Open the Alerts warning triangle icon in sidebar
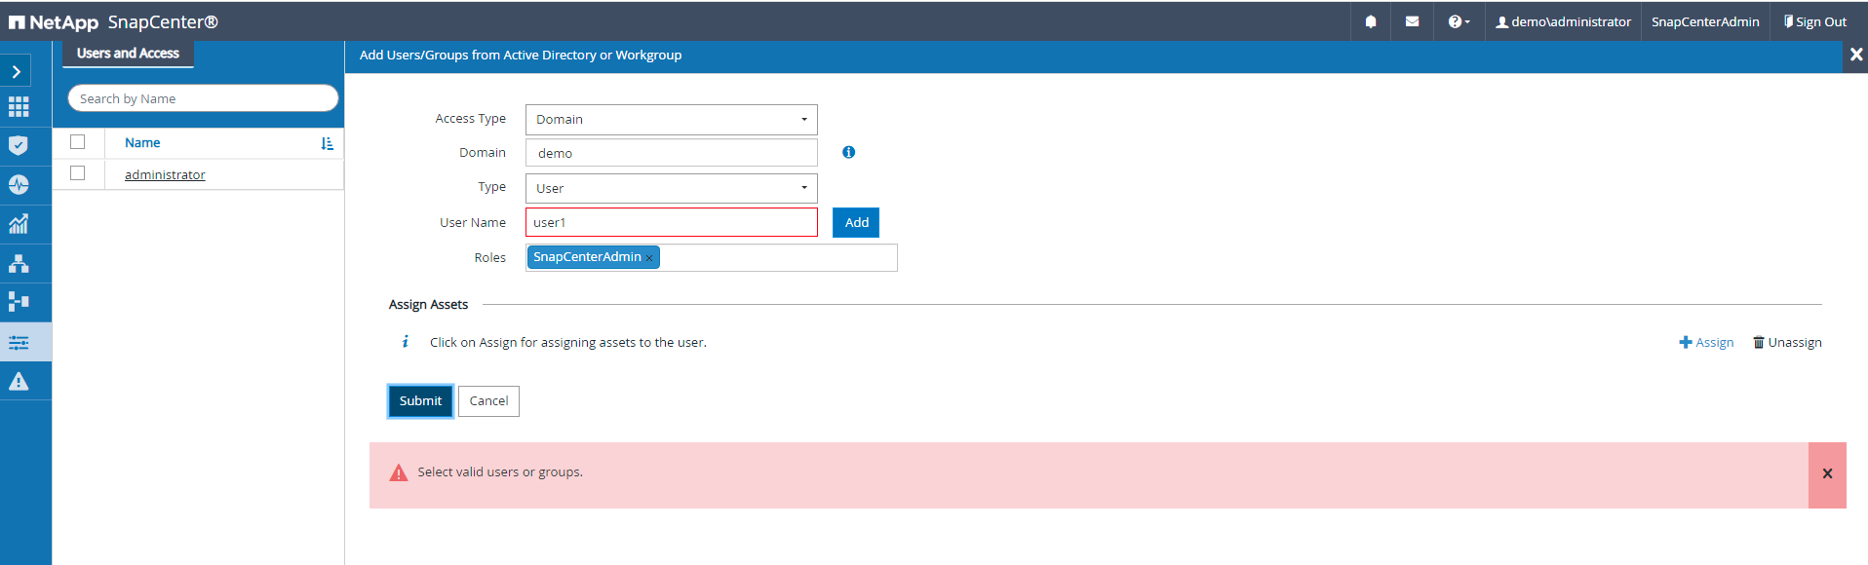The image size is (1868, 565). tap(19, 381)
